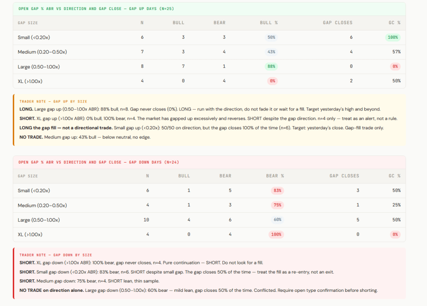
Task: Click the 88% Bull badge in Gap Up table
Action: [x=271, y=66]
